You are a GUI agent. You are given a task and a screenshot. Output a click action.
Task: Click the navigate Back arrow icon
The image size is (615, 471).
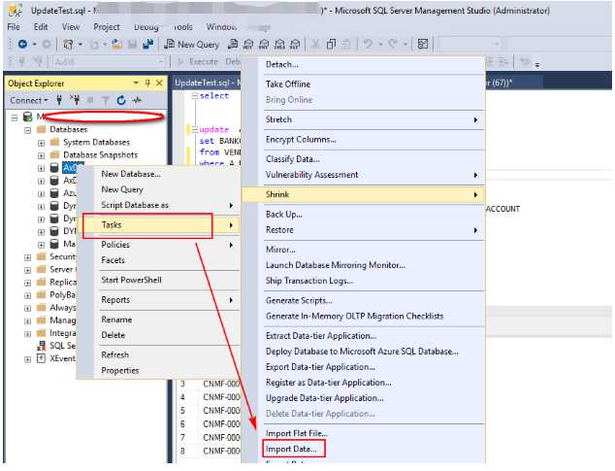[22, 44]
